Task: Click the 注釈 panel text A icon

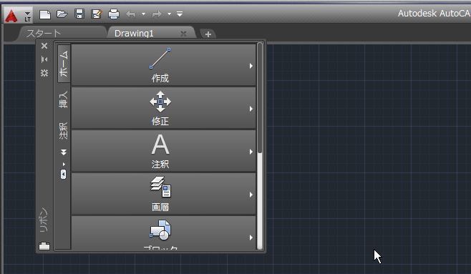Action: (160, 145)
